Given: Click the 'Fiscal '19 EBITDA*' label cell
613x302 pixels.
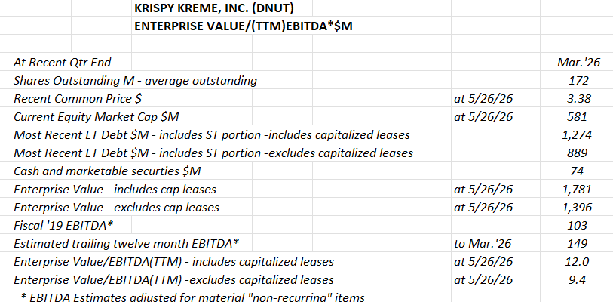Looking at the screenshot, I should pos(64,225).
